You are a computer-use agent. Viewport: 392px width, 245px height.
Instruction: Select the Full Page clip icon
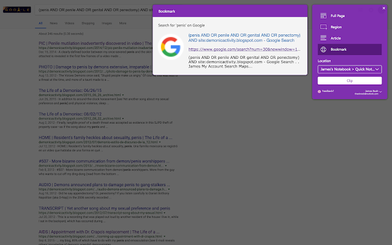pyautogui.click(x=323, y=16)
